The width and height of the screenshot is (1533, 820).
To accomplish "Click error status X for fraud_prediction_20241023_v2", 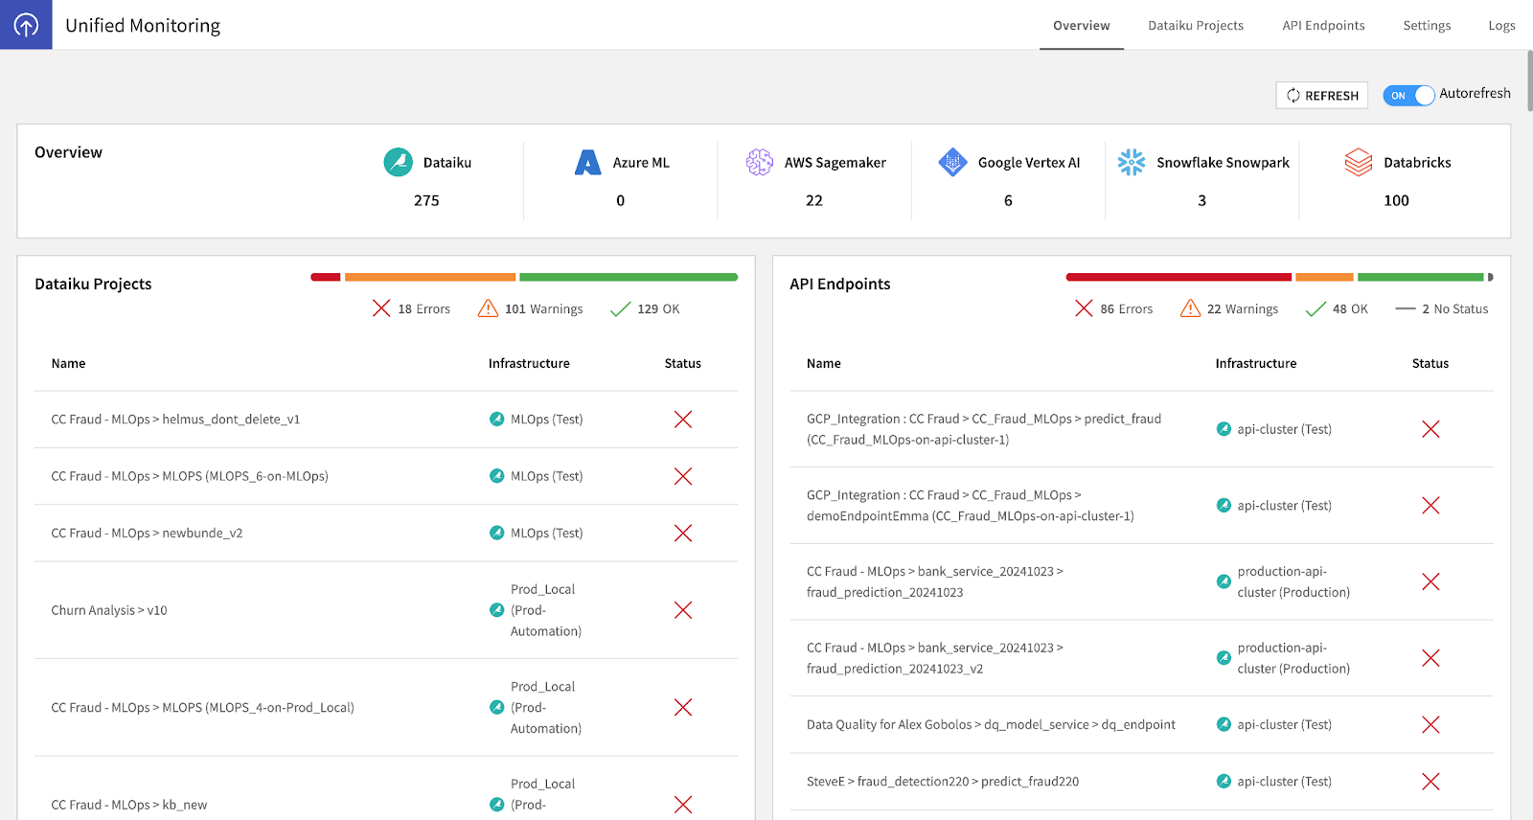I will (x=1430, y=658).
